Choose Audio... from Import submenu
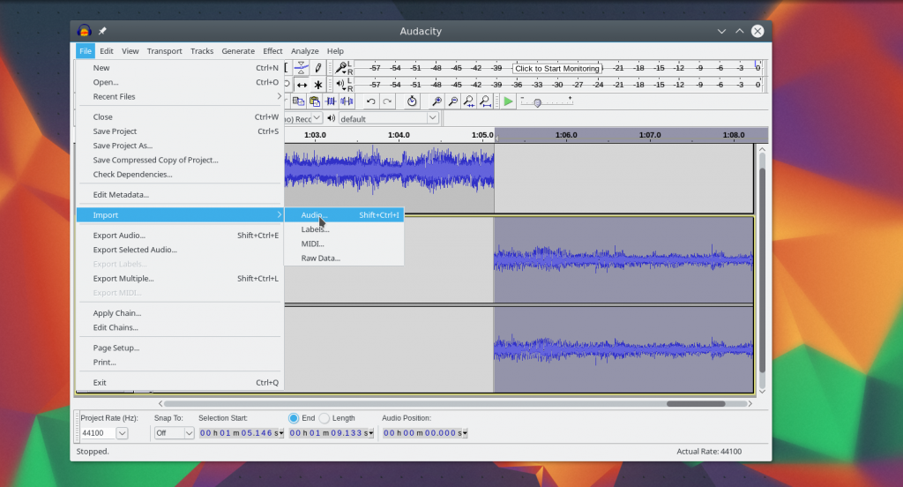The height and width of the screenshot is (487, 903). pos(314,215)
